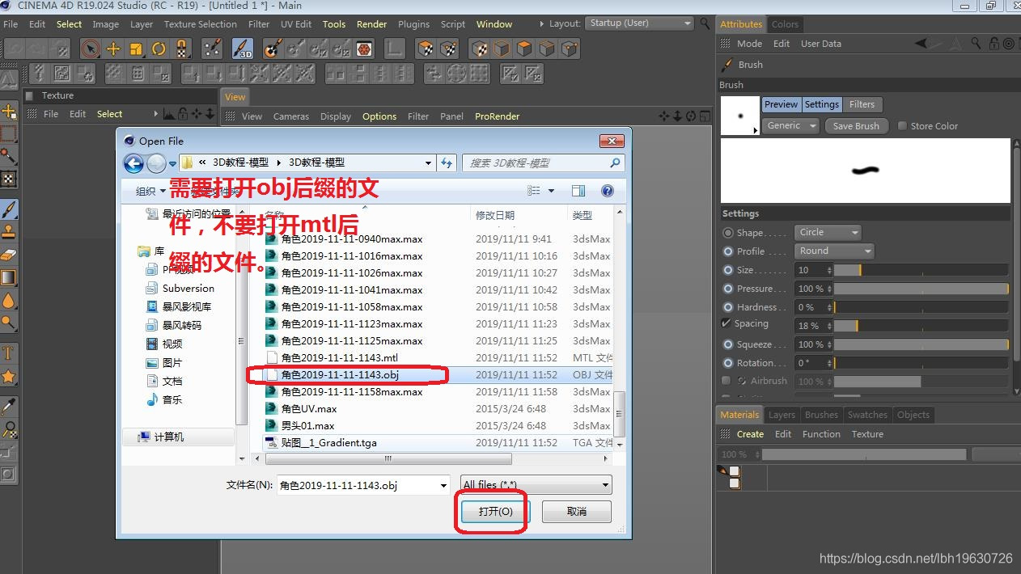This screenshot has height=574, width=1021.
Task: Click the Size slider bar
Action: click(x=921, y=270)
